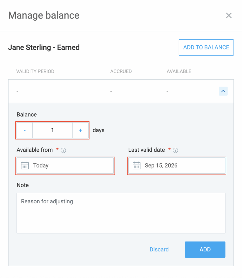
Task: Open the Sep 15, 2026 date picker field
Action: click(x=176, y=166)
